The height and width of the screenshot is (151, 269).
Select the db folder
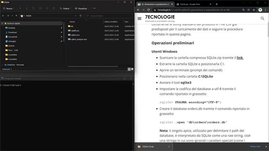click(x=72, y=26)
